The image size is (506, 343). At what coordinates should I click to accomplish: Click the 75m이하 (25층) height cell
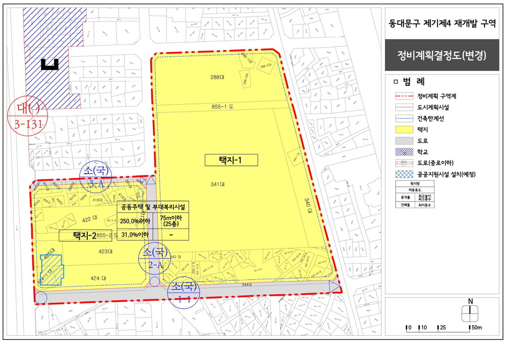tap(171, 221)
